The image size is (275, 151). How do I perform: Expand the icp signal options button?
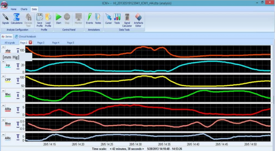pos(3,61)
